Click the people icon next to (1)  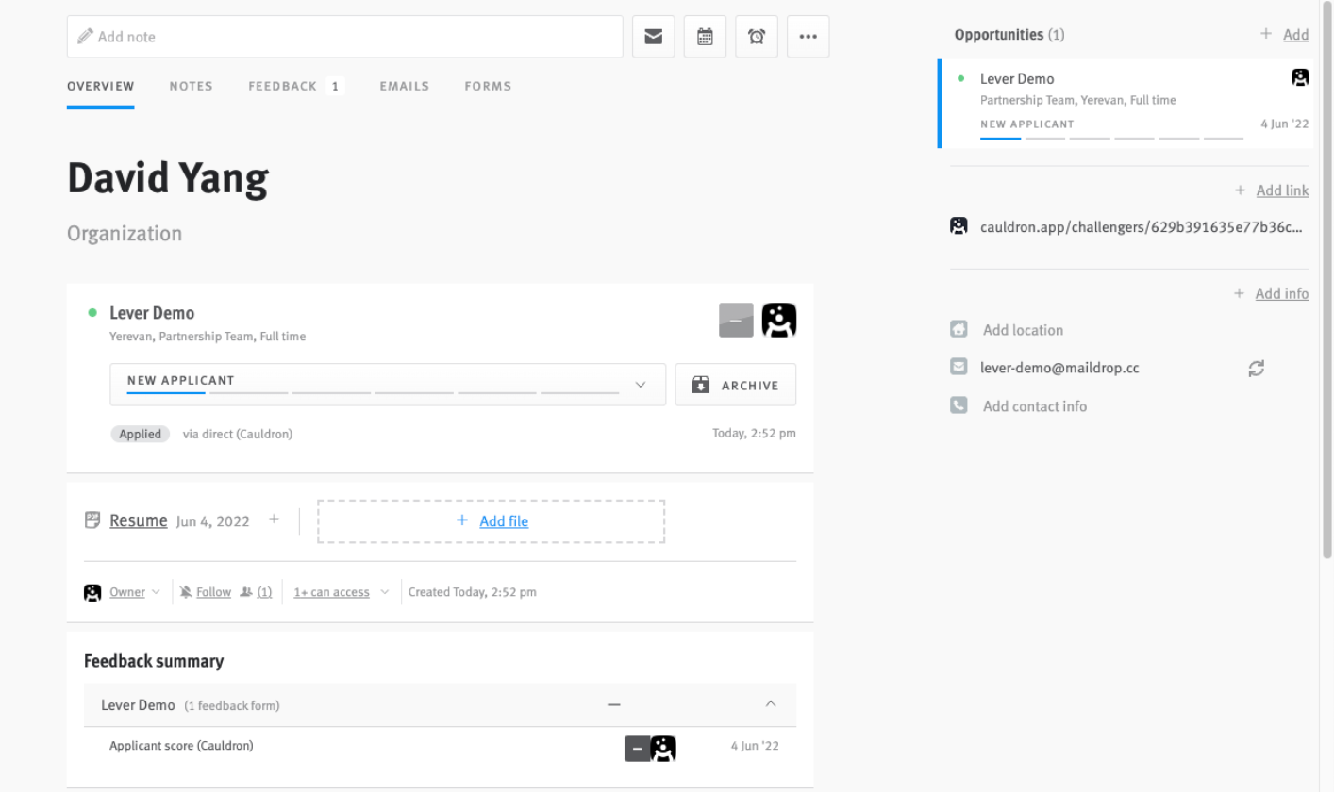(245, 591)
